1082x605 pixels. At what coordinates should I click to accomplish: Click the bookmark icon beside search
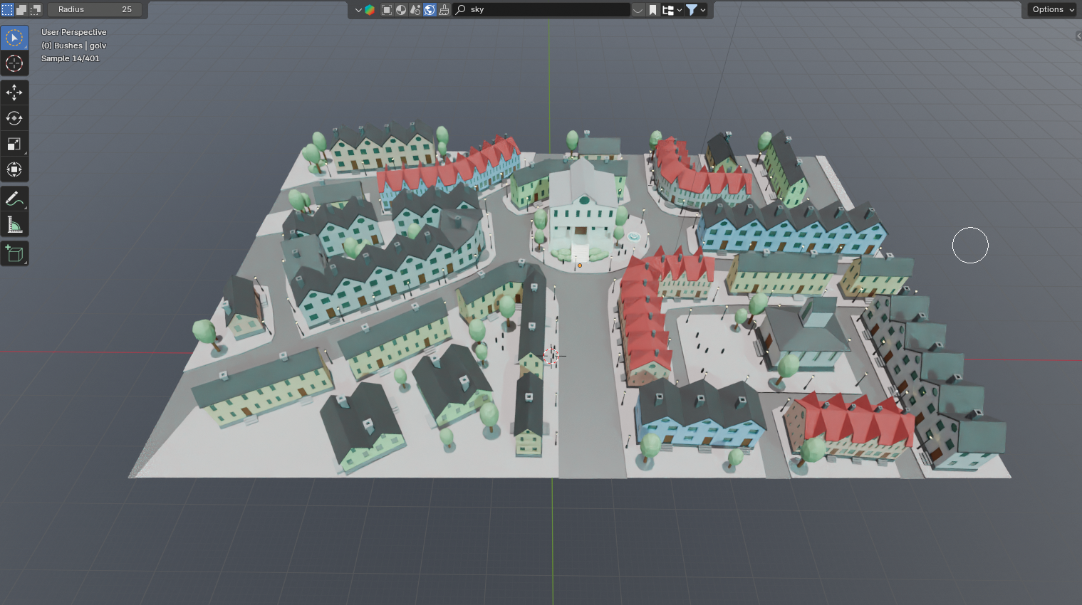[652, 9]
